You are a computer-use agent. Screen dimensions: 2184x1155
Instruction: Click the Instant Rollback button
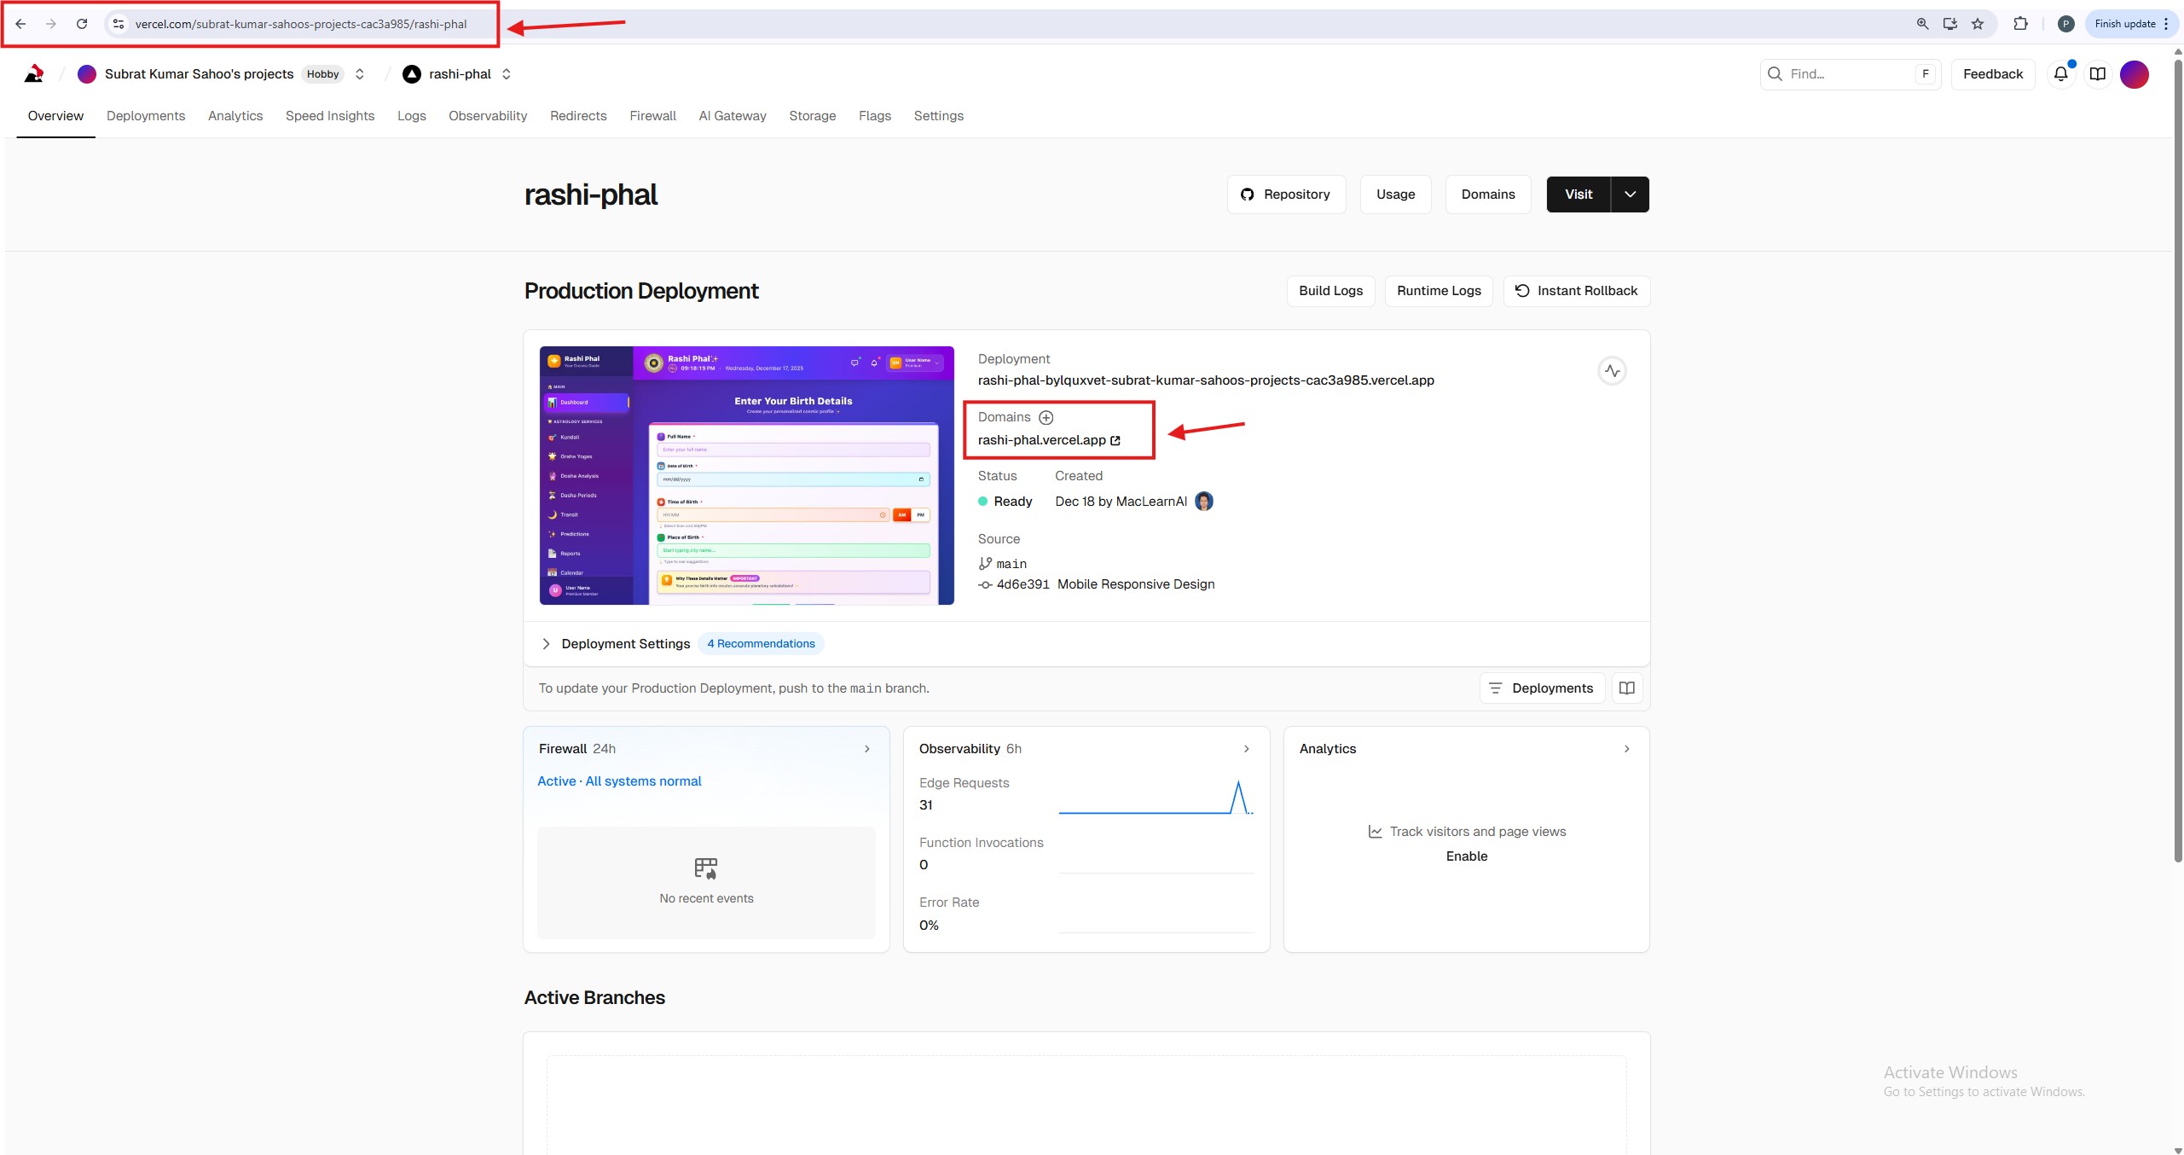[x=1576, y=291]
